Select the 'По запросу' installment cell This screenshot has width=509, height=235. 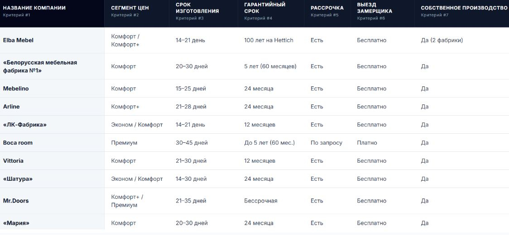pos(326,143)
